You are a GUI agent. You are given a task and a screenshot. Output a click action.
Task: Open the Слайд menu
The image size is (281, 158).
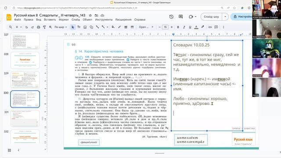[x=76, y=20]
